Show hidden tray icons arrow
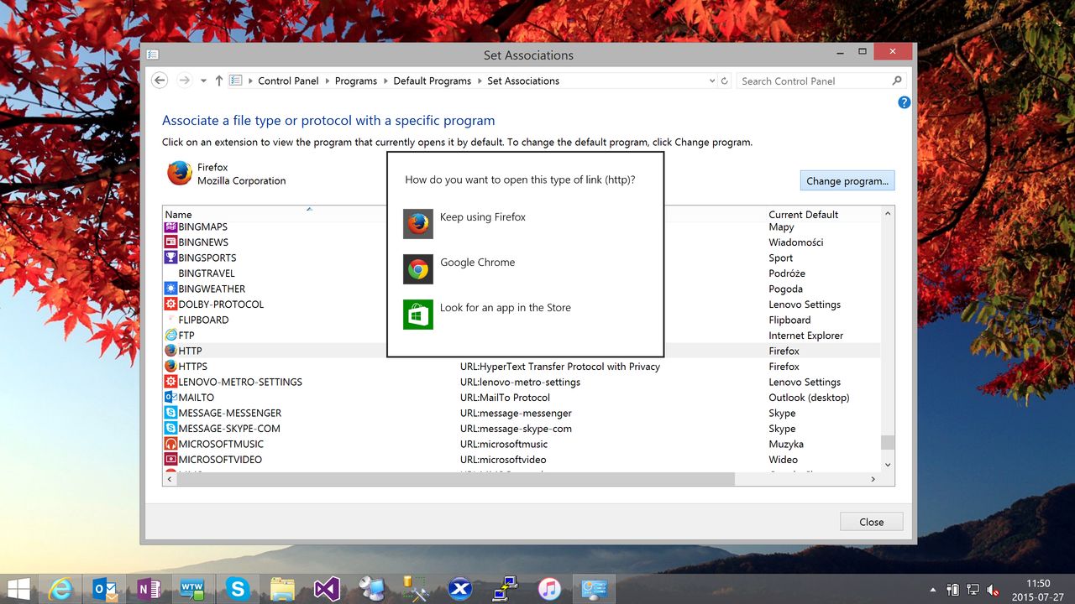Image resolution: width=1075 pixels, height=604 pixels. click(x=933, y=590)
